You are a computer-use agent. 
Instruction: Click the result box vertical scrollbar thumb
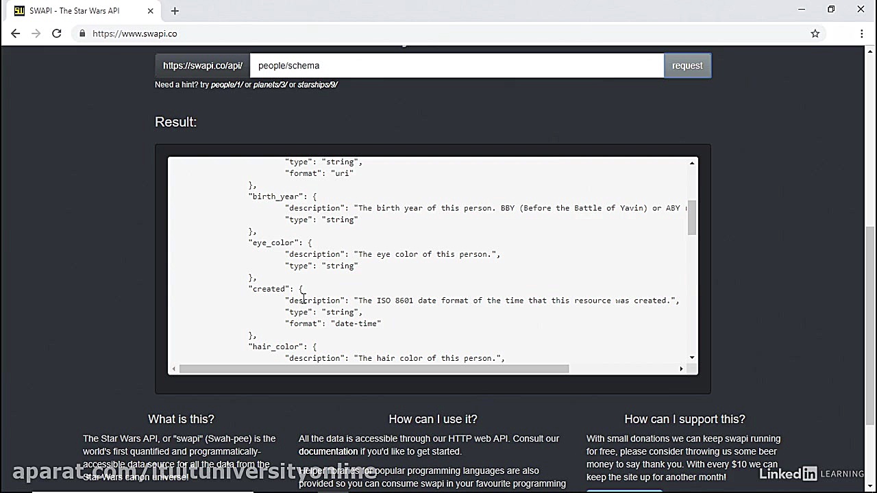click(x=692, y=218)
